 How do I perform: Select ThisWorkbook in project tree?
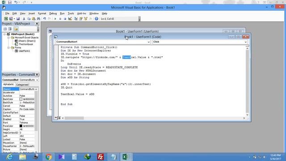(x=26, y=44)
